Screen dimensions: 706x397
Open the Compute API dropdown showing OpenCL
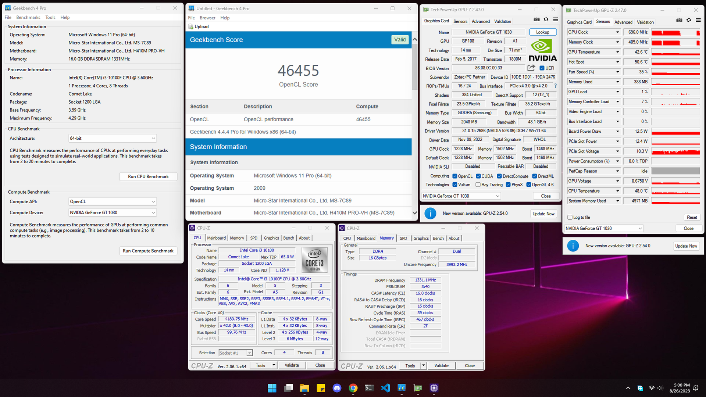(113, 201)
